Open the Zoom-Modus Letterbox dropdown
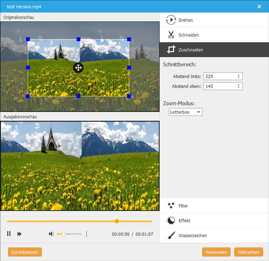 (186, 112)
